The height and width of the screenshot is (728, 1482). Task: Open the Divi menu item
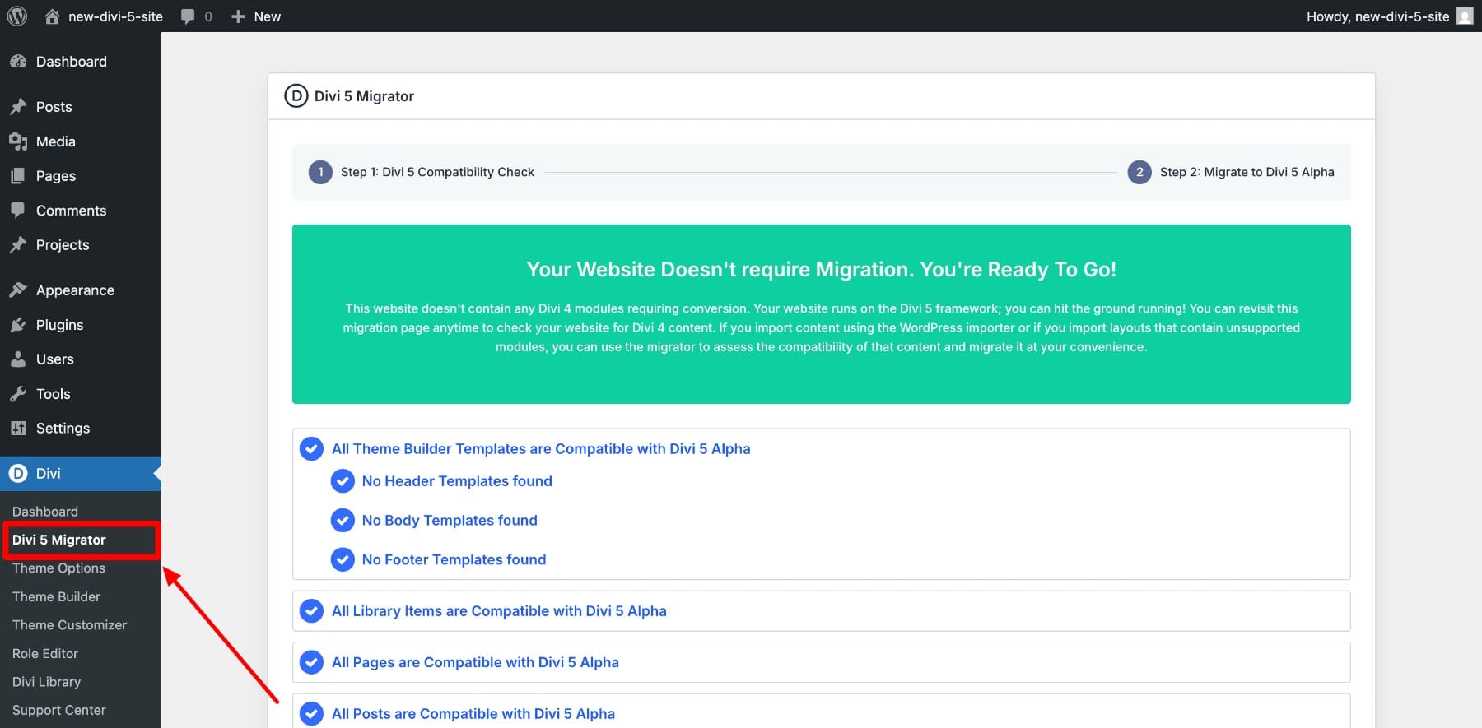click(81, 474)
